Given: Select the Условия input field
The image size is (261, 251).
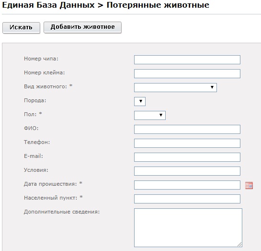Looking at the screenshot, I should (187, 171).
